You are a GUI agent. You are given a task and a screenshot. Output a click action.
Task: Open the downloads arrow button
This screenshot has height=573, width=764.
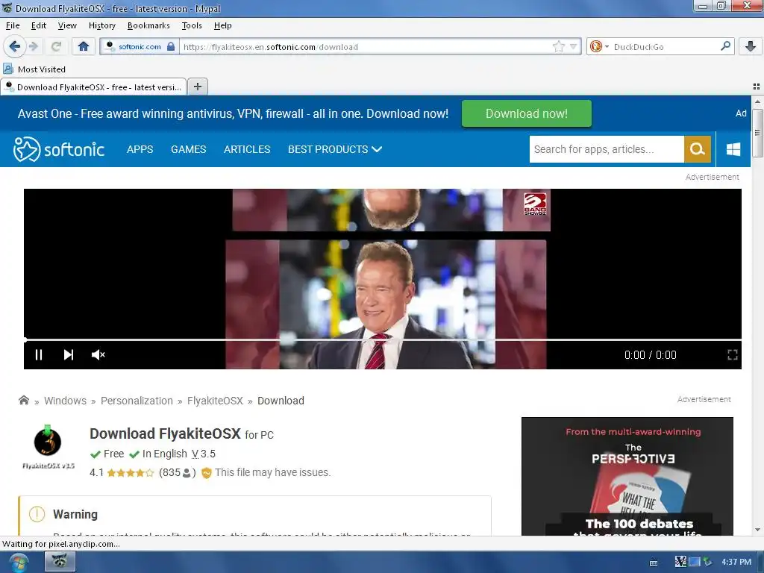pyautogui.click(x=751, y=47)
